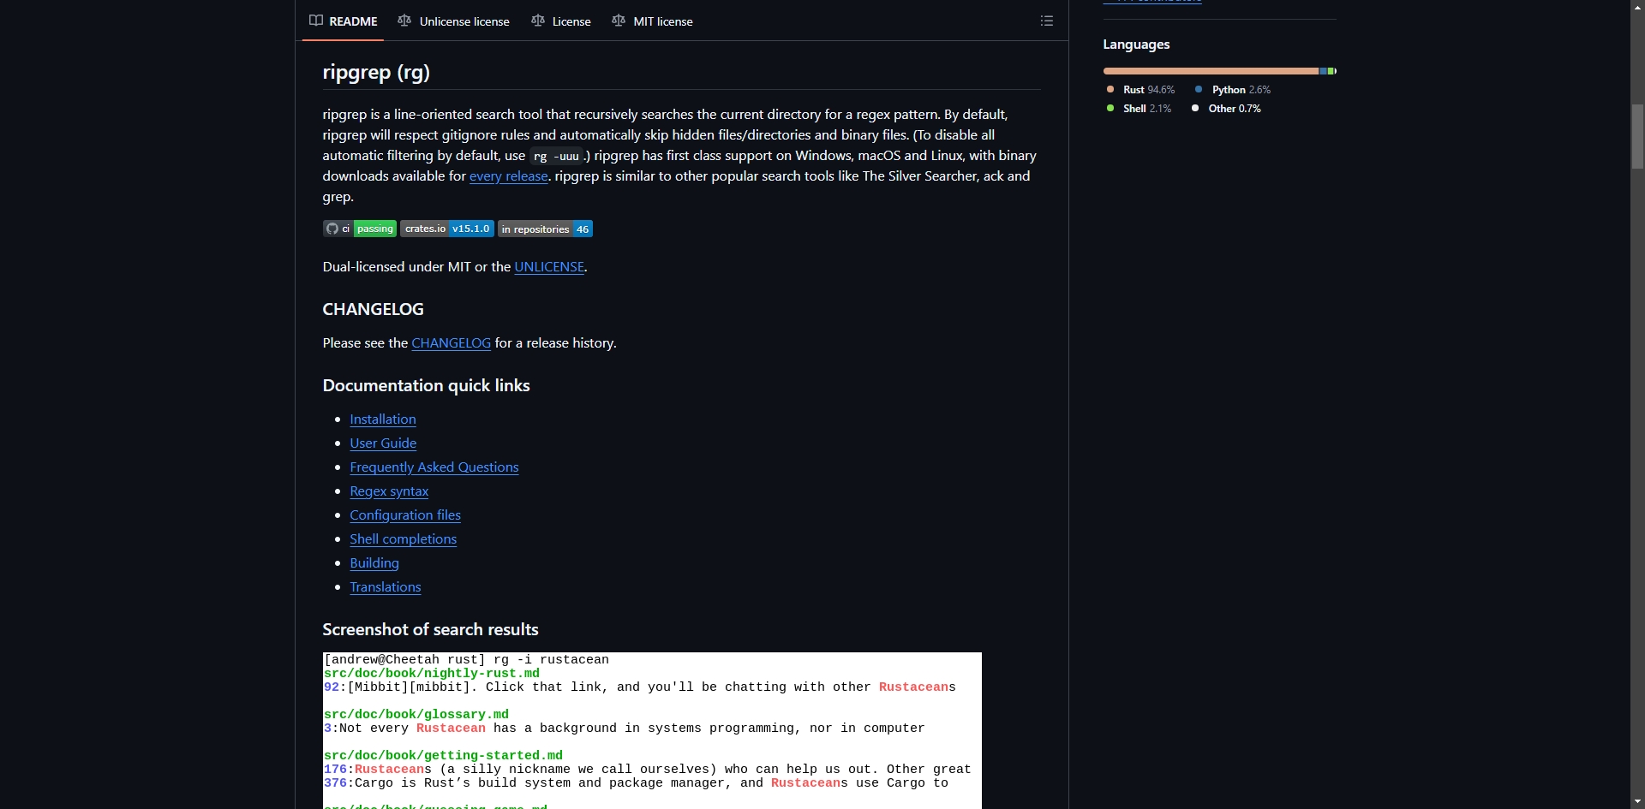Viewport: 1645px width, 809px height.
Task: Click the scrollbar down arrow
Action: pos(1637,801)
